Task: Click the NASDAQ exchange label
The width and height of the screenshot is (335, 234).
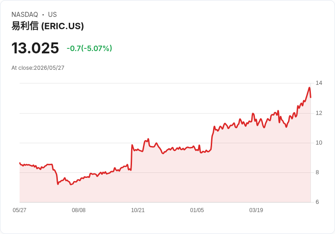Action: pos(25,15)
